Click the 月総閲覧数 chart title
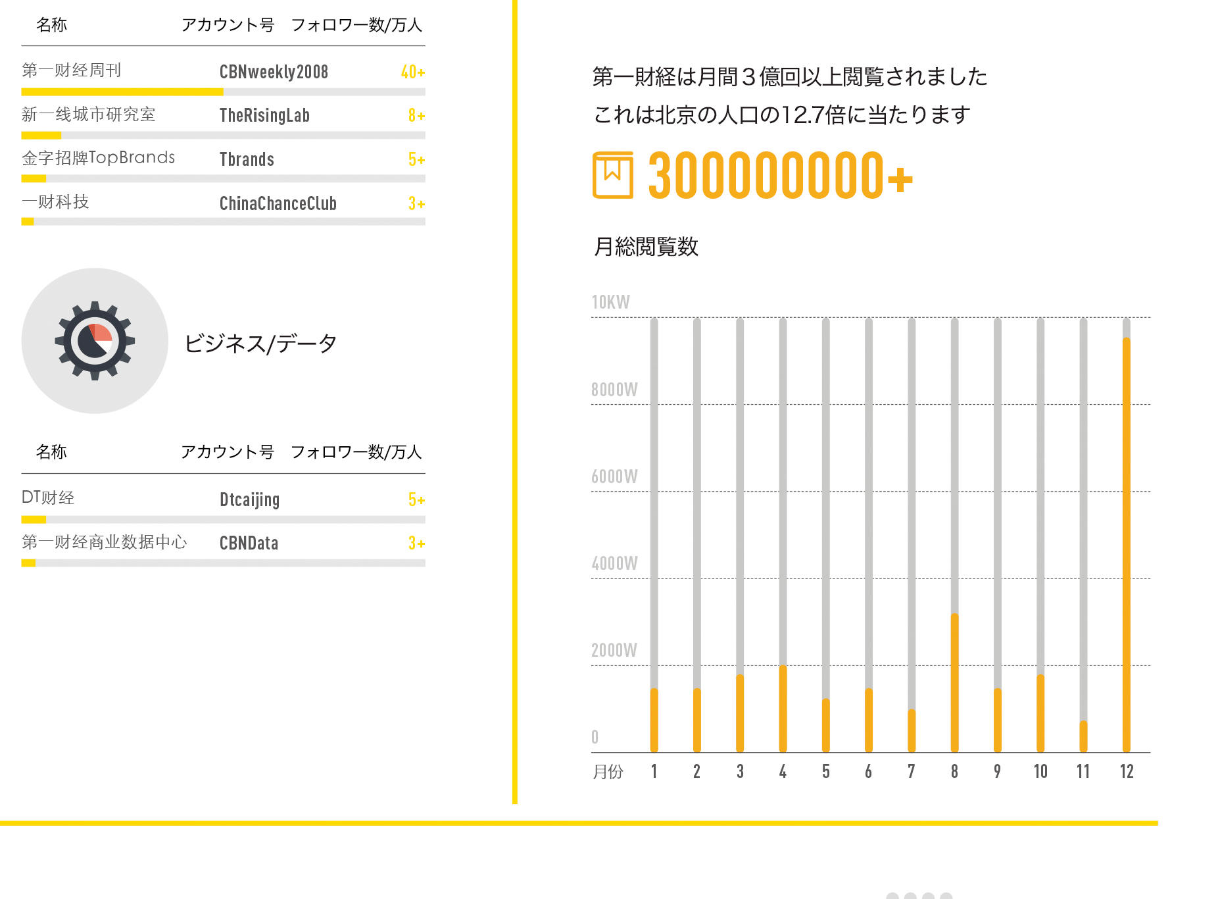Image resolution: width=1220 pixels, height=899 pixels. pos(646,247)
